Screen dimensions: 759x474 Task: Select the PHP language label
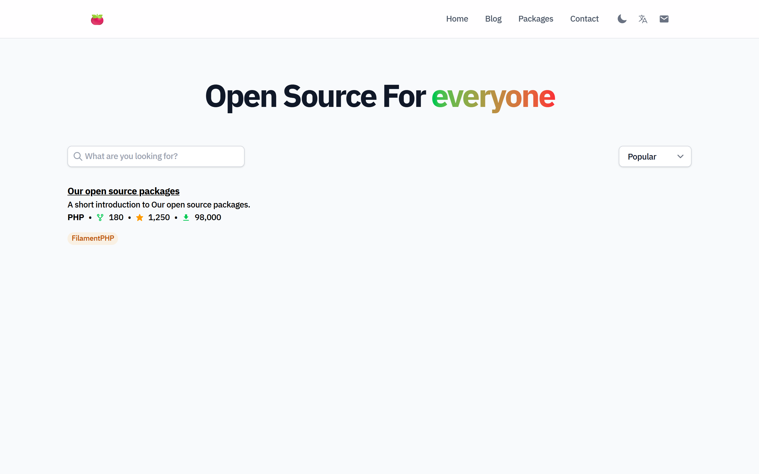pyautogui.click(x=76, y=217)
